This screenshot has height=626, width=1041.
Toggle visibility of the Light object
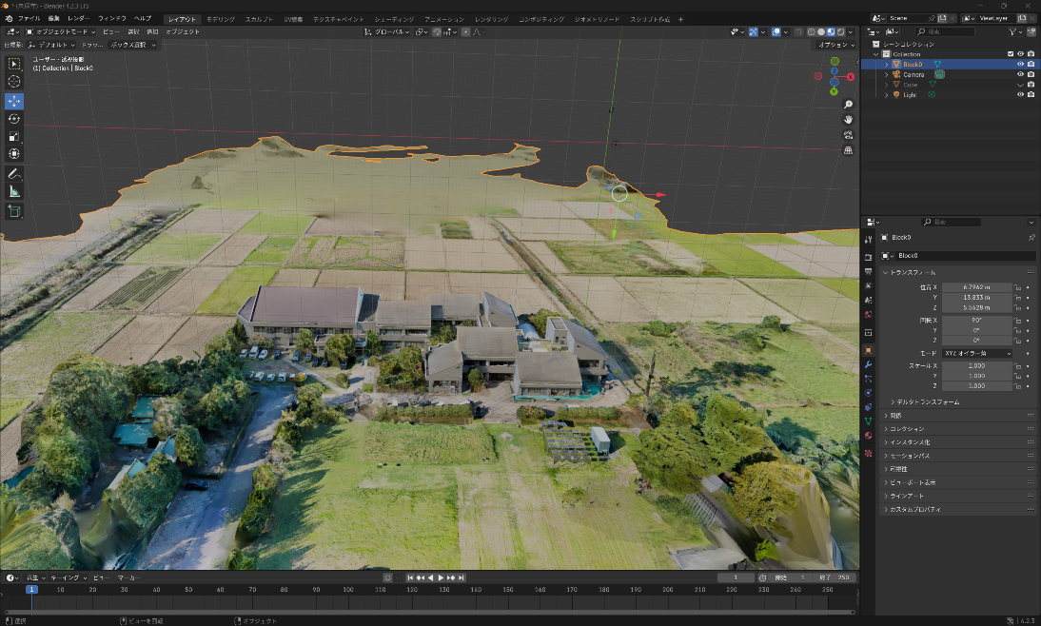point(1020,95)
